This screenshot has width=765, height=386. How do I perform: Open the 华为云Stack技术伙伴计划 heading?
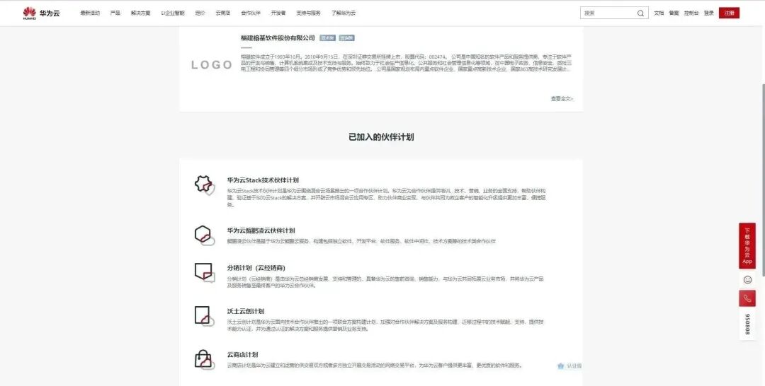click(x=263, y=180)
